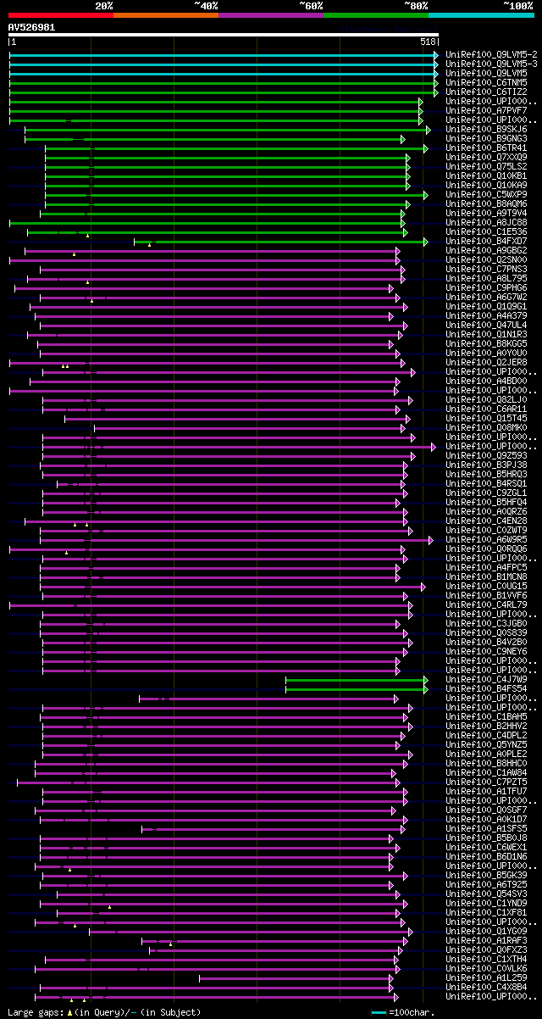Click the hit label UniRef100_A4A379
Viewport: 542px width, 1019px height.
pos(487,315)
